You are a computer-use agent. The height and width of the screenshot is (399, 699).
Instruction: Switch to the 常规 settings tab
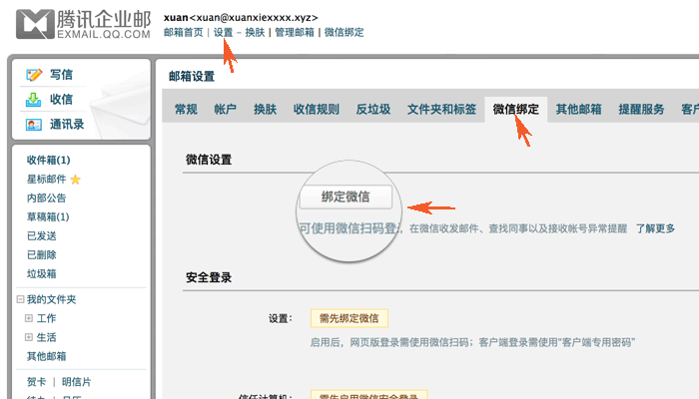click(186, 110)
